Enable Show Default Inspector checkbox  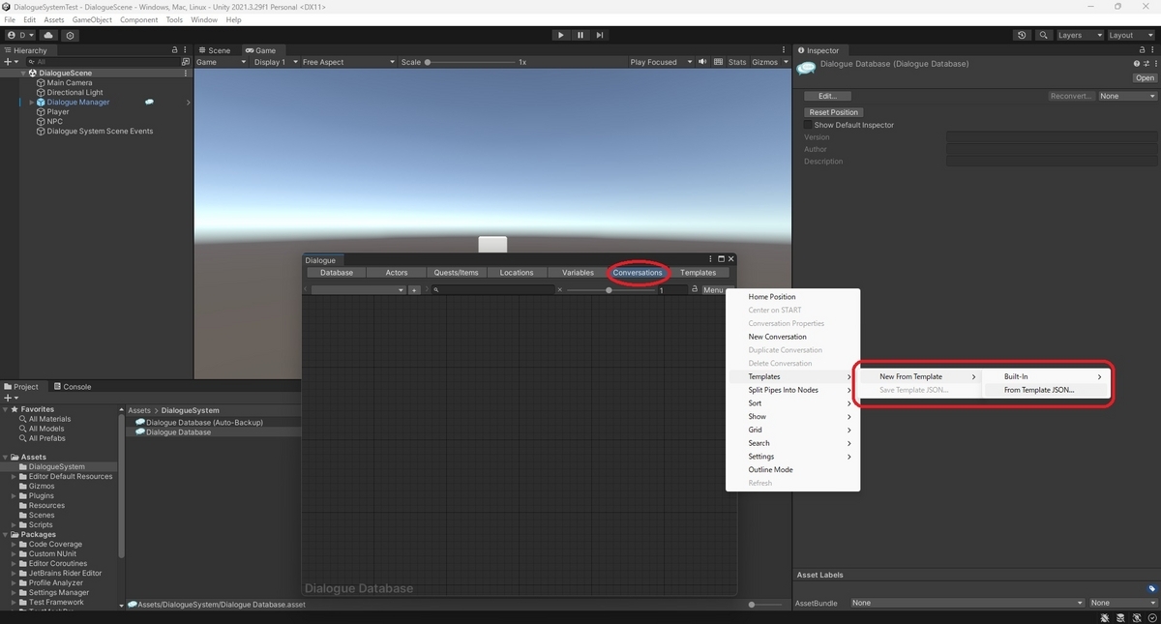(809, 125)
